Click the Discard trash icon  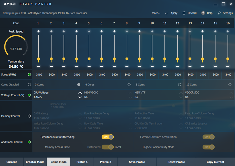pos(184,13)
